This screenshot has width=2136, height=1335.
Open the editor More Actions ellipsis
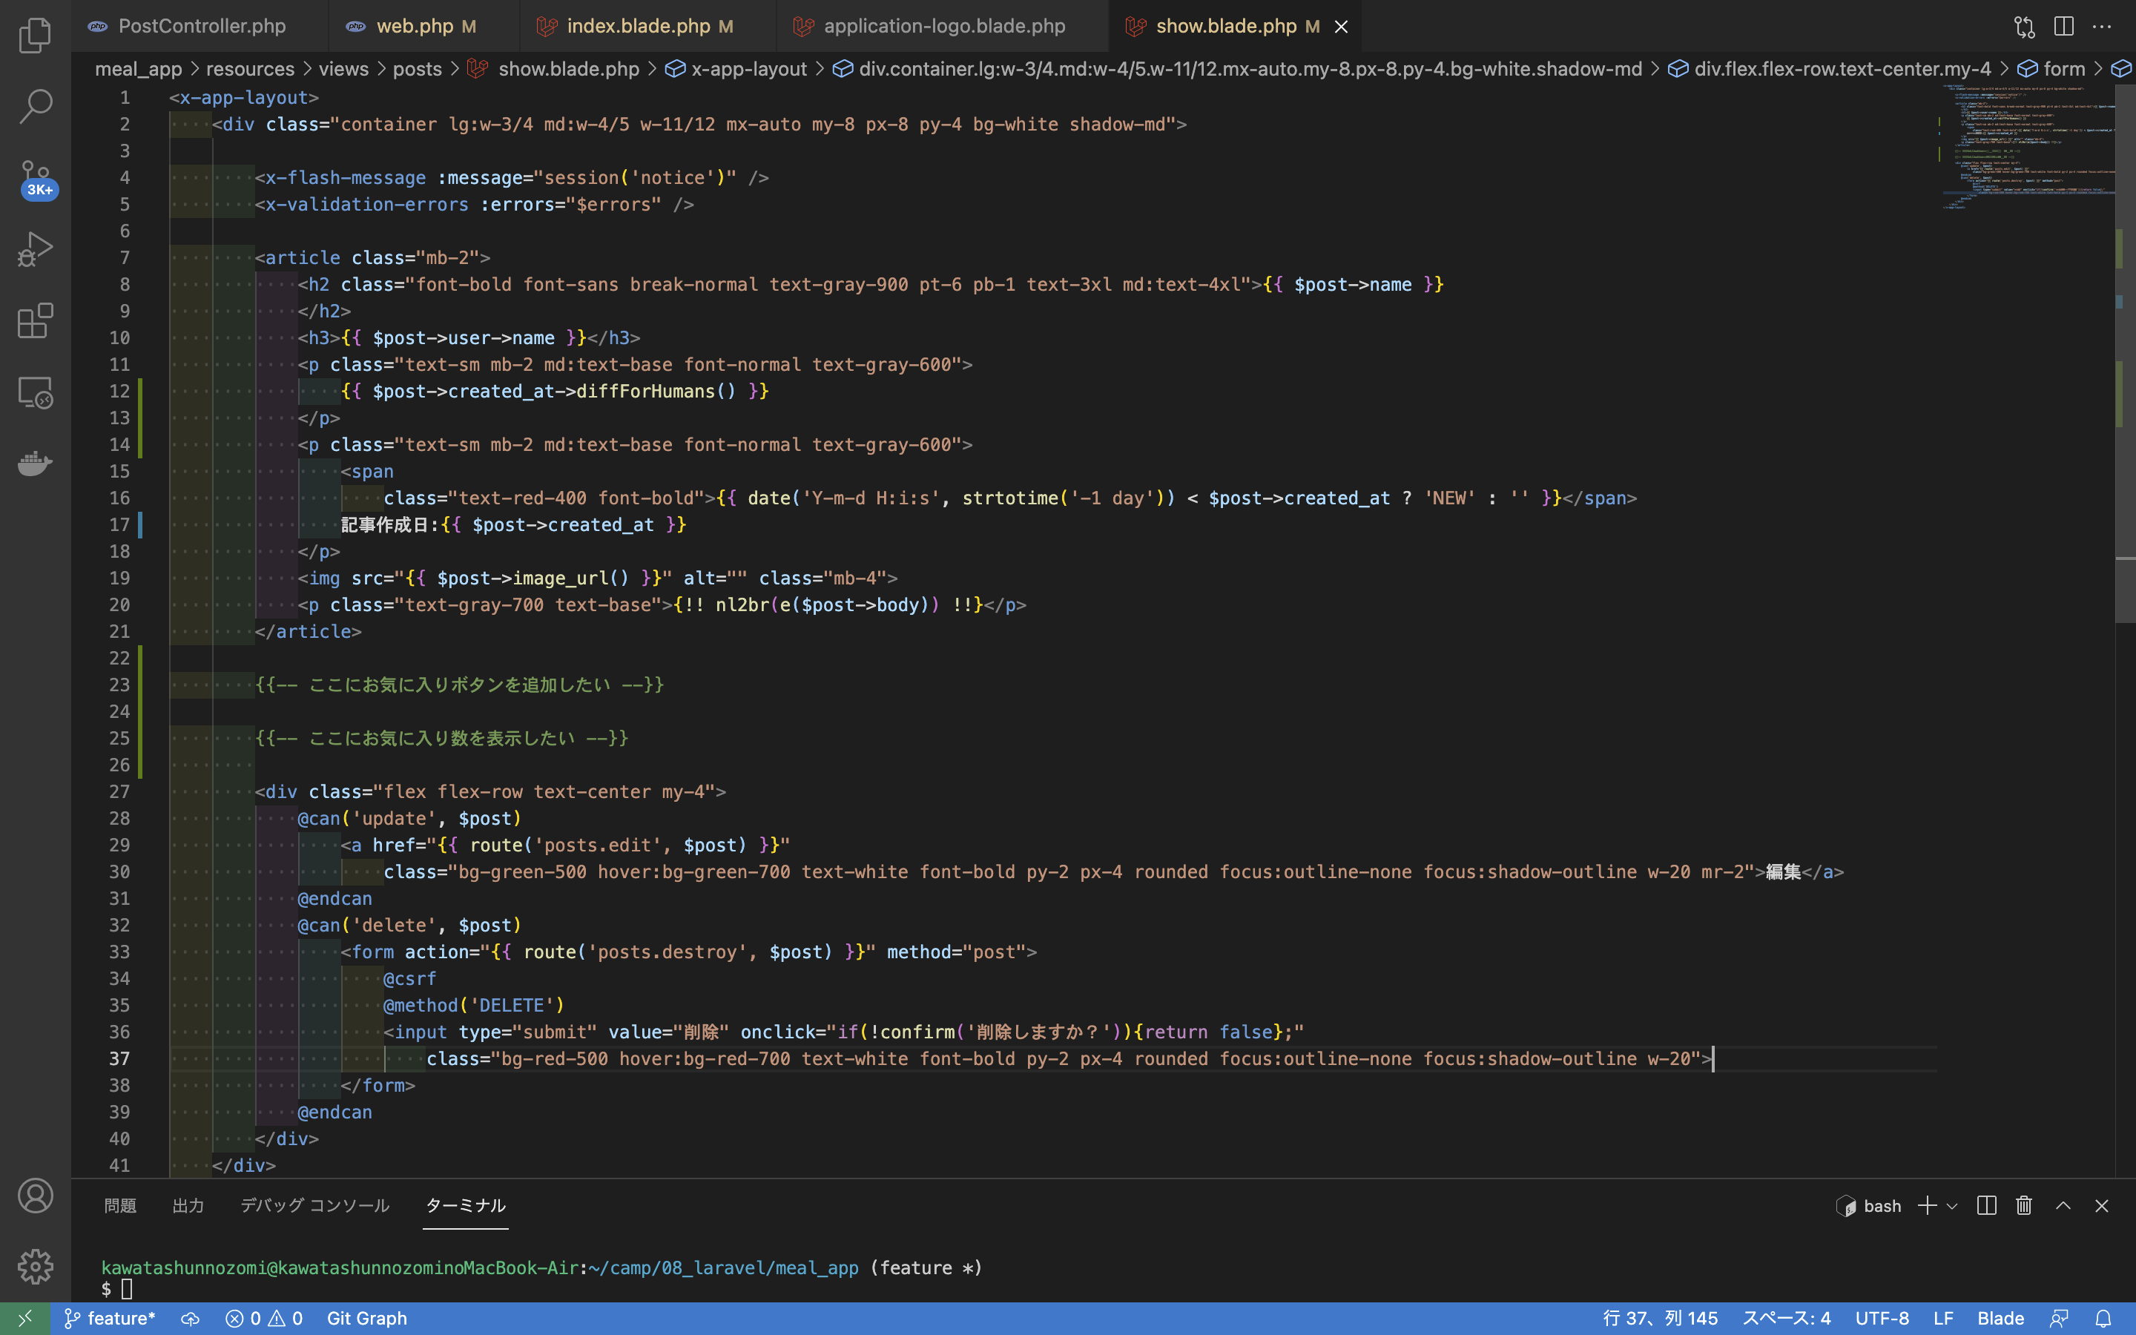point(2103,27)
